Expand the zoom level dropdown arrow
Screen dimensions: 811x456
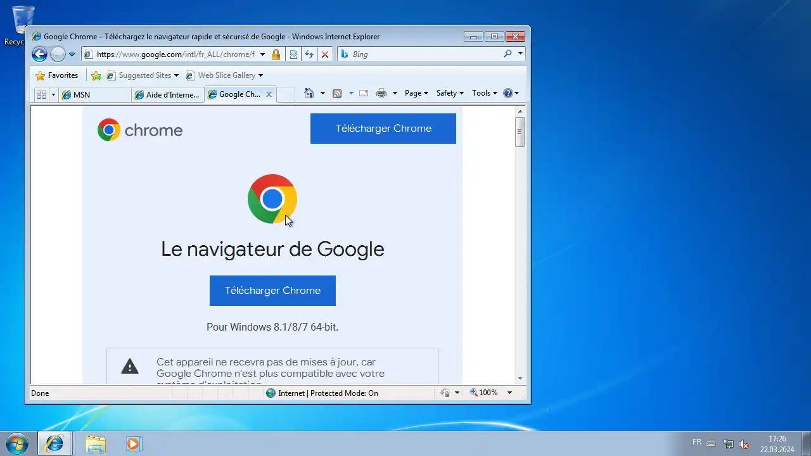point(509,393)
